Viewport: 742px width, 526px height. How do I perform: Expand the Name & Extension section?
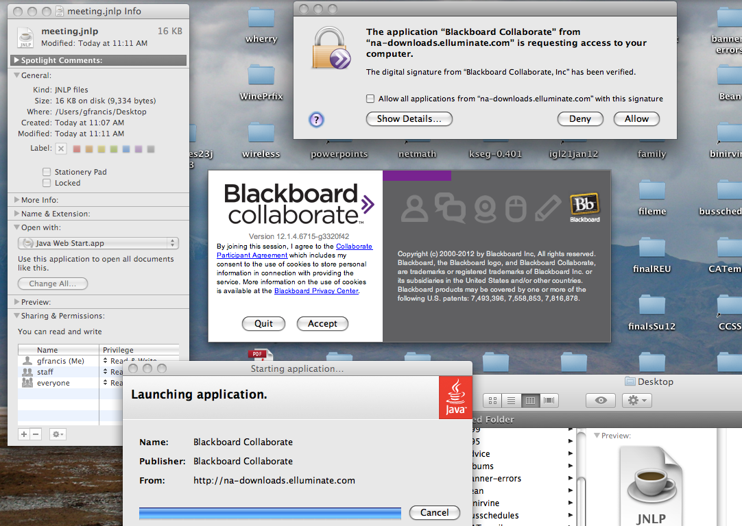16,214
